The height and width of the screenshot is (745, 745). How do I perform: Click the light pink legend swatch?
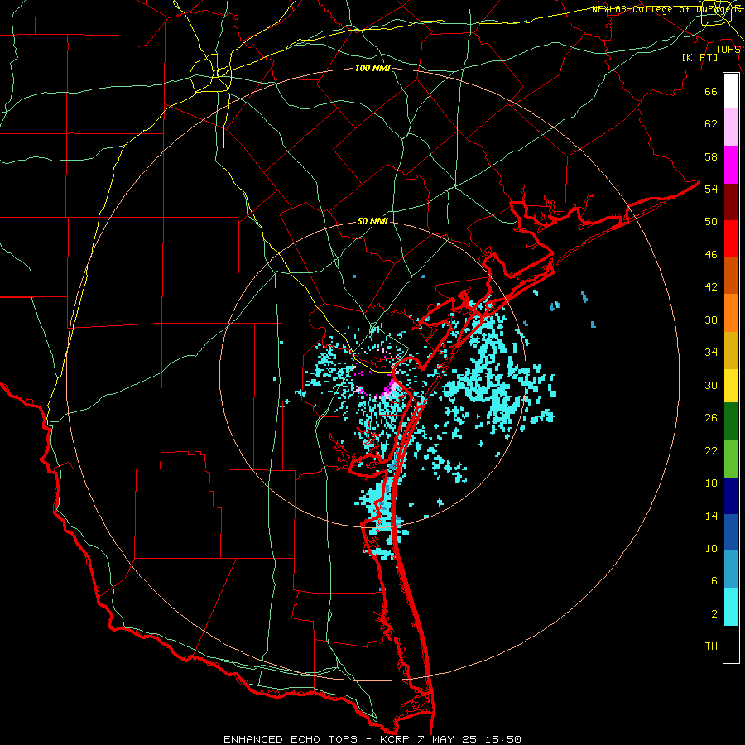[x=731, y=127]
